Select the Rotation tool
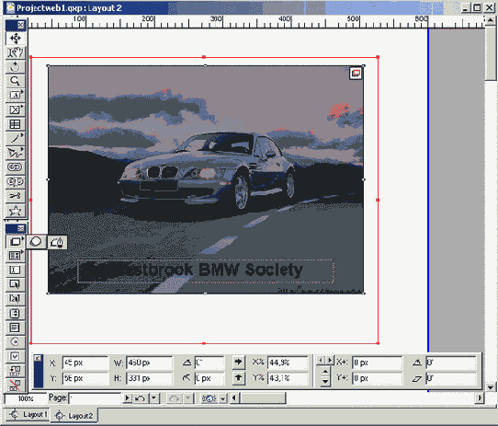The height and width of the screenshot is (426, 498). [x=15, y=67]
